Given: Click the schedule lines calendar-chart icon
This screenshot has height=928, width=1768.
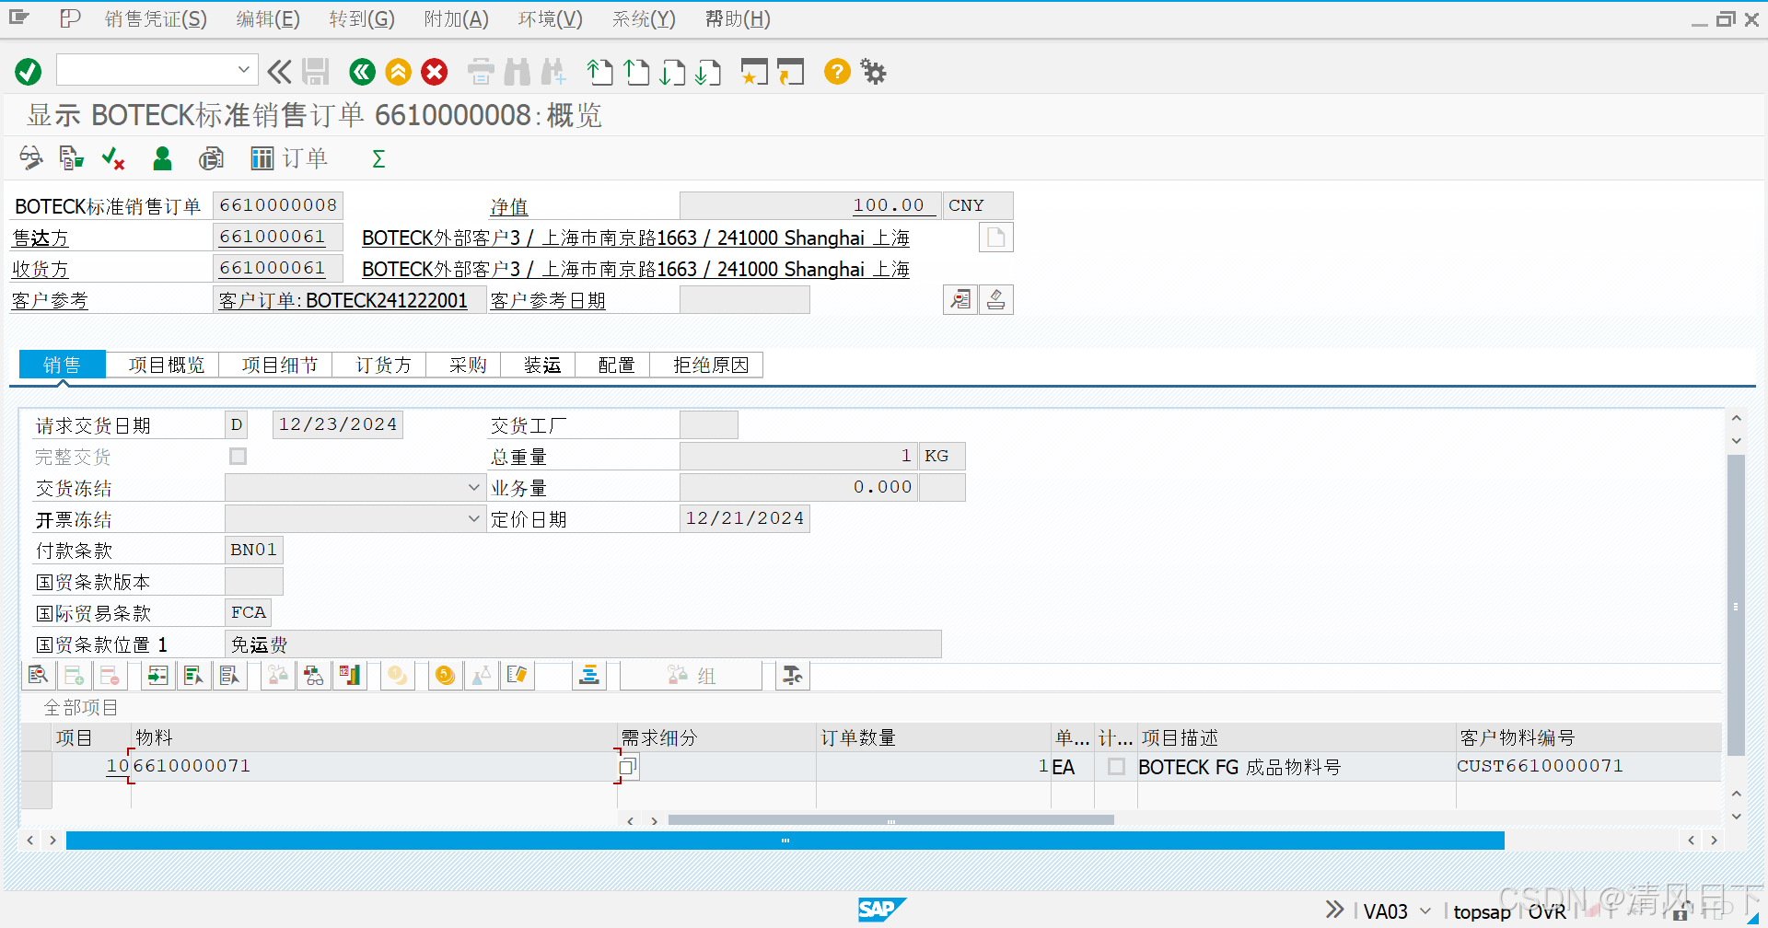Looking at the screenshot, I should tap(349, 676).
